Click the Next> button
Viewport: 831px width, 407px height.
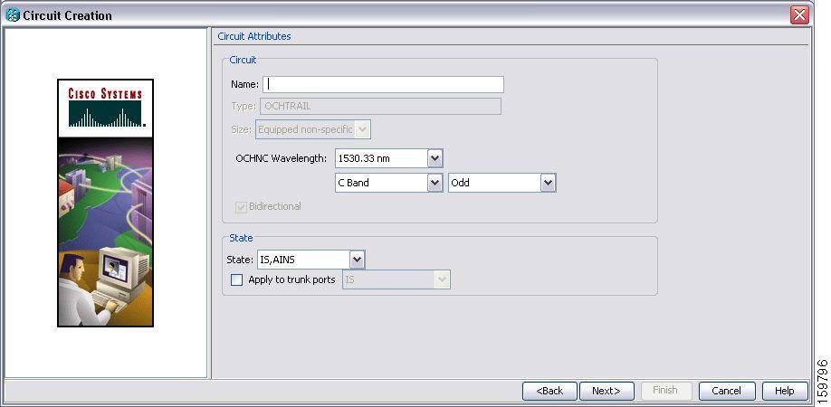tap(607, 391)
